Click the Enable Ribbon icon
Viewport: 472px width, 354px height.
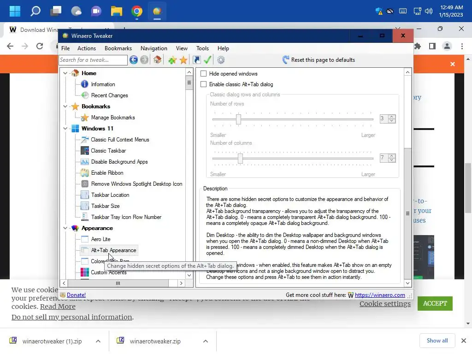click(x=85, y=173)
